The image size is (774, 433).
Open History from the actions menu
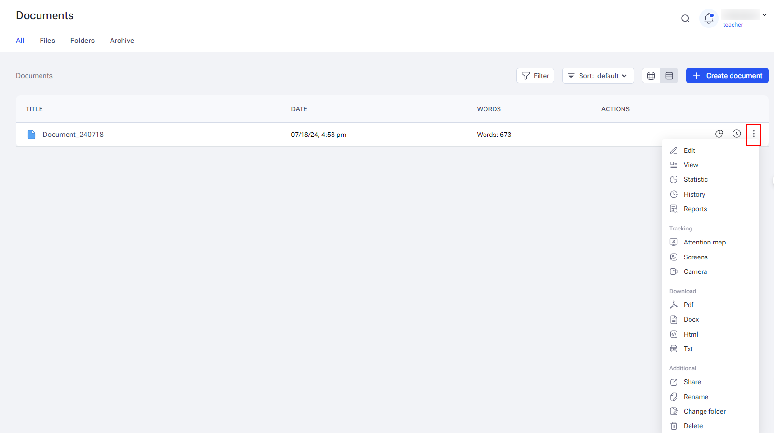coord(710,194)
